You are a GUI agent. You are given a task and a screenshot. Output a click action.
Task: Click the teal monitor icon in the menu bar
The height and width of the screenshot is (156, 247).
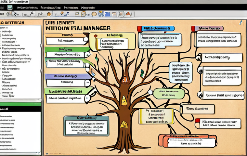[x=10, y=7]
